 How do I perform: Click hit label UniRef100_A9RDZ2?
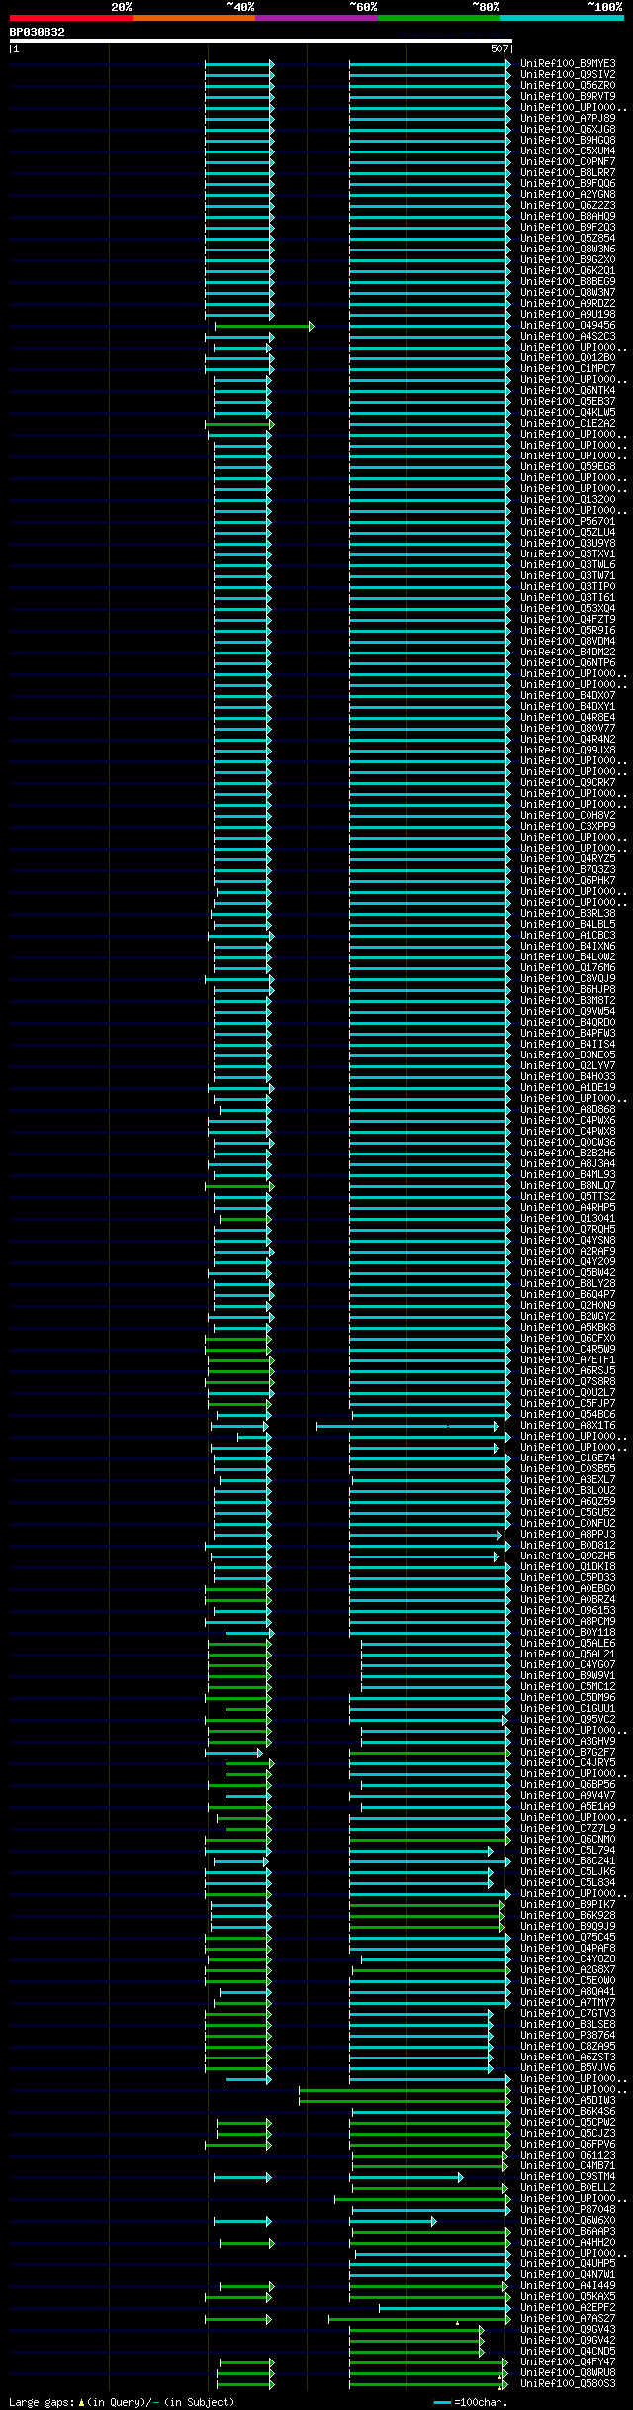click(x=568, y=304)
